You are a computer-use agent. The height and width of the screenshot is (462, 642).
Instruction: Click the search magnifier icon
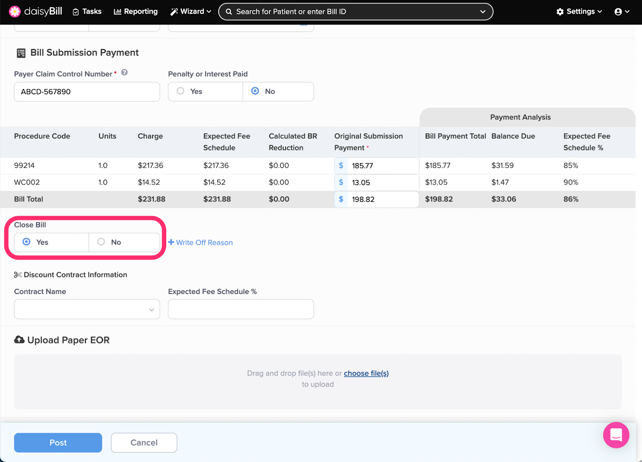pos(229,12)
